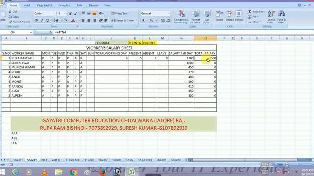Switch to the View ribbon tab
314x176 pixels.
tap(107, 5)
